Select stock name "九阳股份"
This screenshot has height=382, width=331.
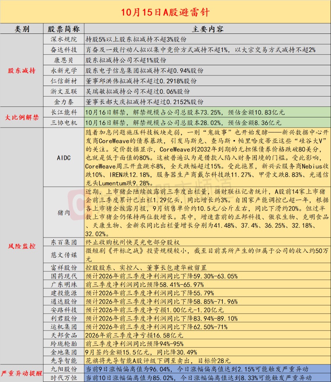64,369
